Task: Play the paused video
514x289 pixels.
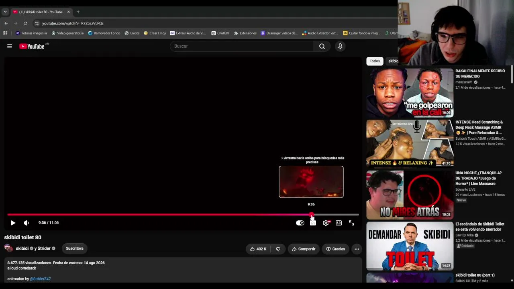Action: (x=13, y=223)
